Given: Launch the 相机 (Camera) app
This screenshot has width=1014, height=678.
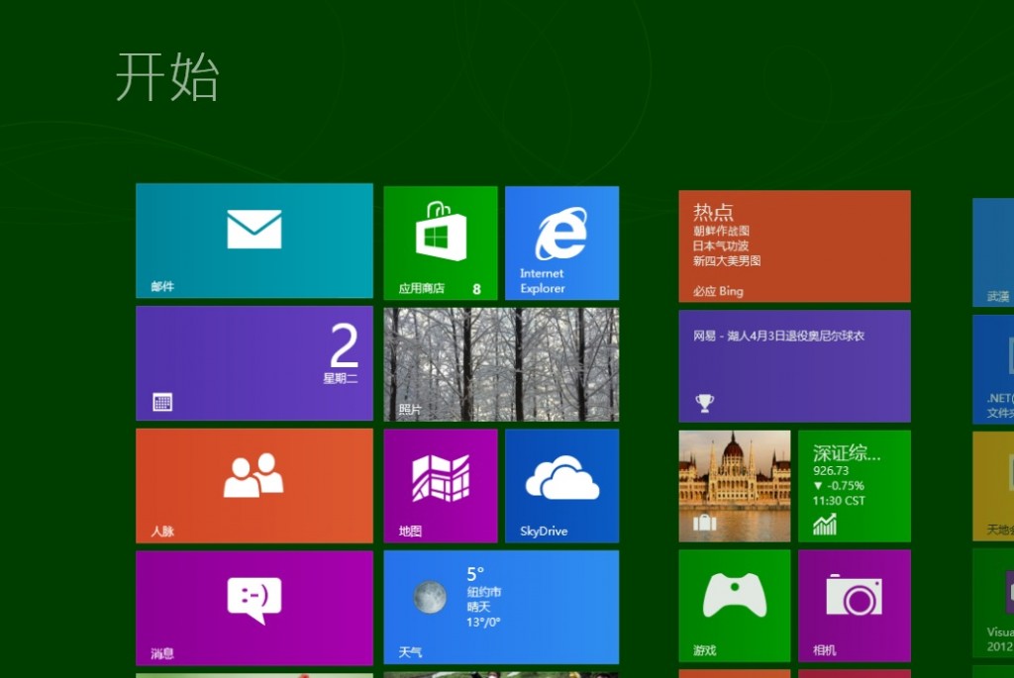Looking at the screenshot, I should click(855, 607).
